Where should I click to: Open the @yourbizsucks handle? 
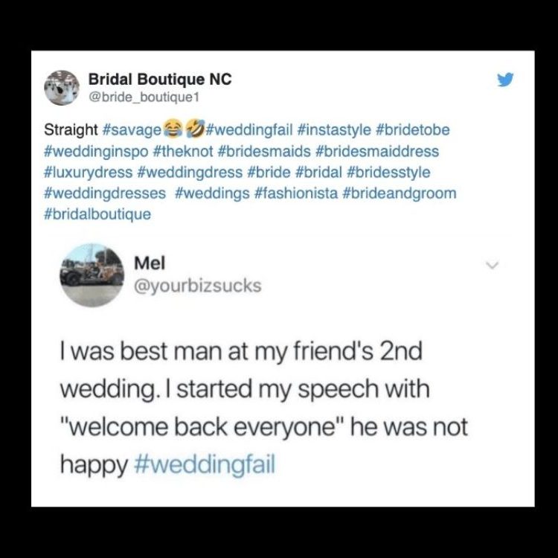point(198,286)
